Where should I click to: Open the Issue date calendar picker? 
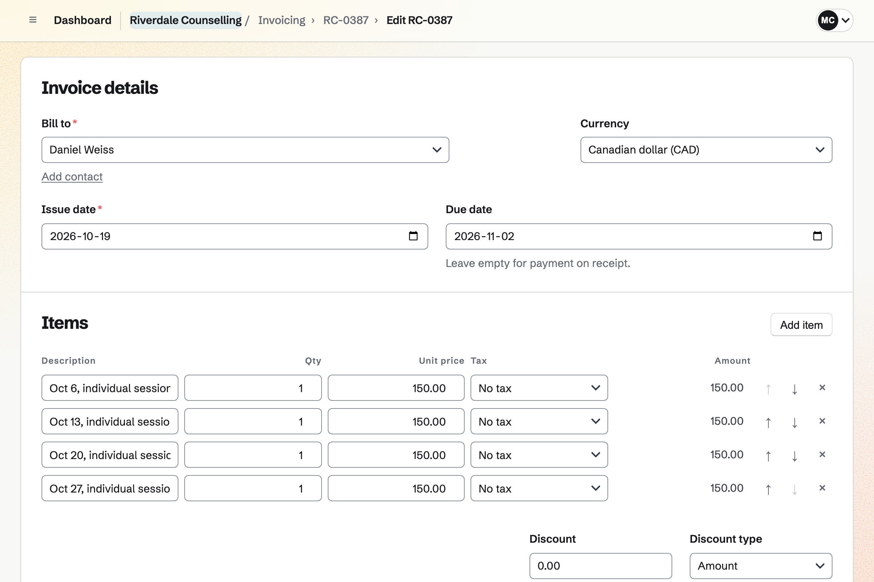click(413, 236)
